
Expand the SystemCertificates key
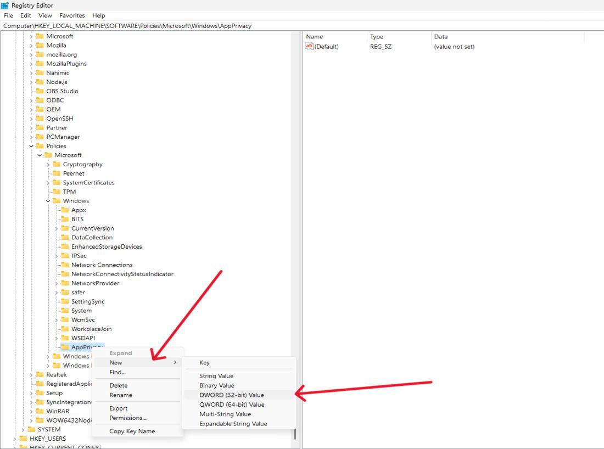point(48,183)
